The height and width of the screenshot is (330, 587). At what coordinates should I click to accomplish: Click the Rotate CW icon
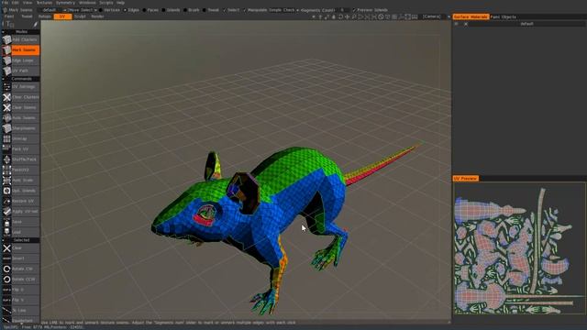point(6,269)
